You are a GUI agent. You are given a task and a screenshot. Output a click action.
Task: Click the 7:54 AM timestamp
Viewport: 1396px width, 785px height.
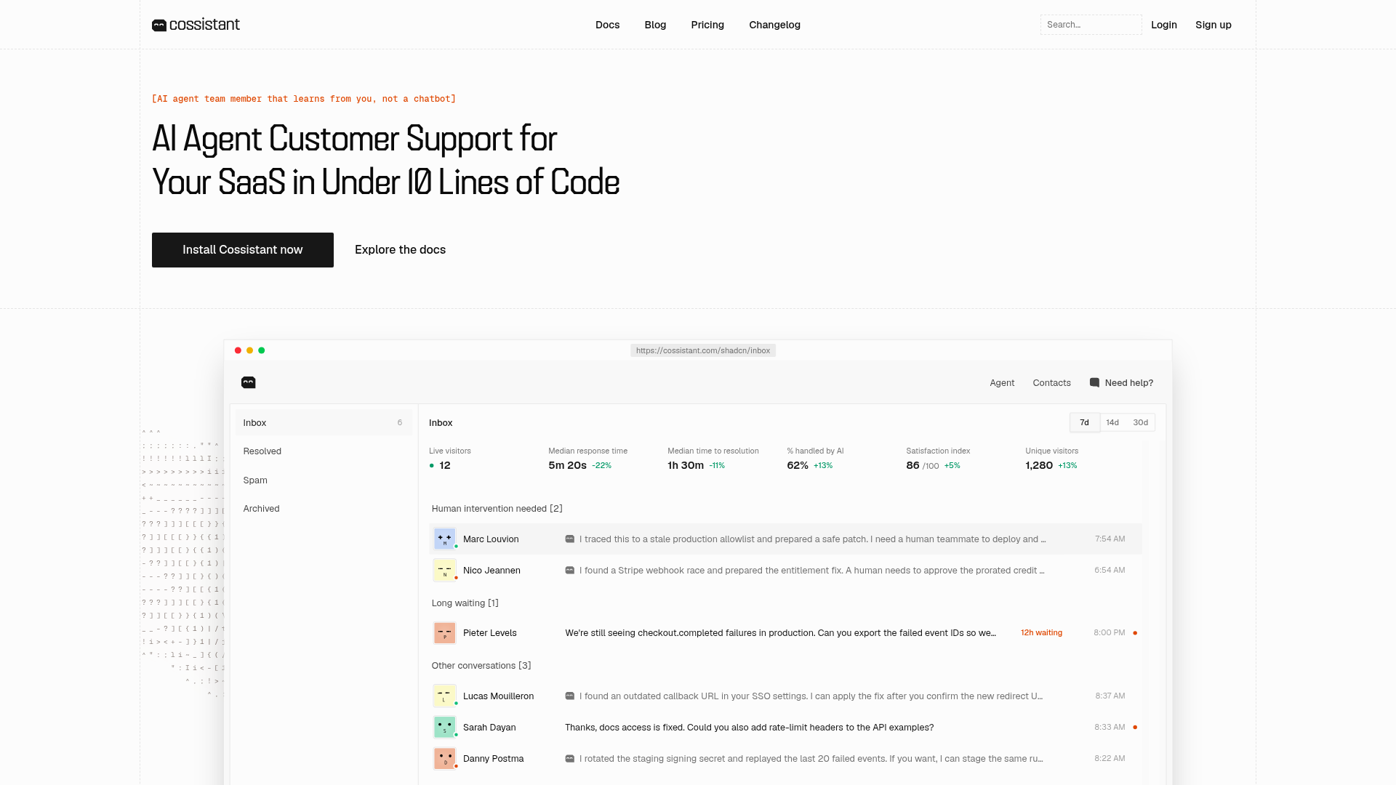click(1110, 539)
